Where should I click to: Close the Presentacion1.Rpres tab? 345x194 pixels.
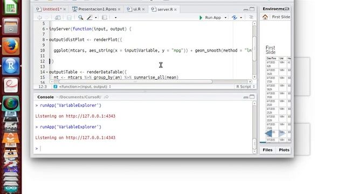point(119,9)
